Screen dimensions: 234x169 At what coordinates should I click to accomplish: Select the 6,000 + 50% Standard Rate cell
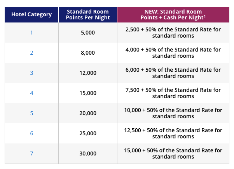pyautogui.click(x=173, y=73)
